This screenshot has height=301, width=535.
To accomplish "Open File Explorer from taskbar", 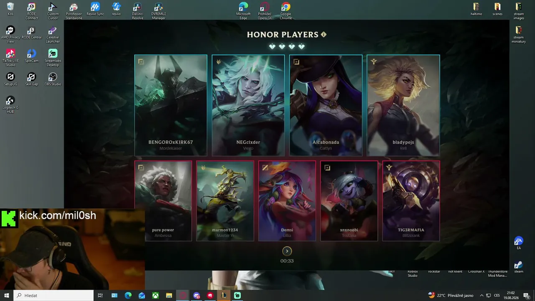I will (x=169, y=296).
